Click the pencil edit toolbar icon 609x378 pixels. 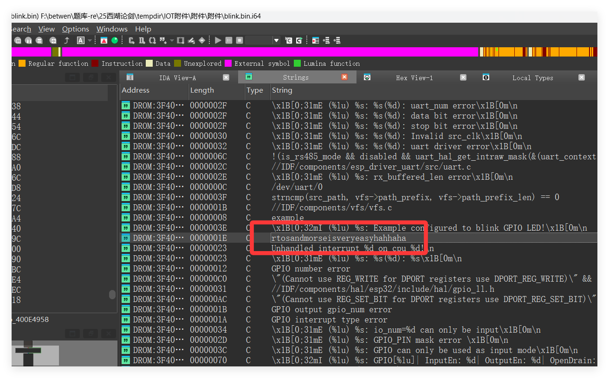pyautogui.click(x=191, y=40)
